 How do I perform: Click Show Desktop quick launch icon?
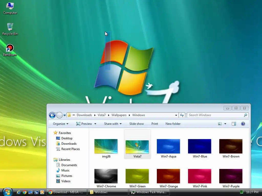(x=30, y=192)
